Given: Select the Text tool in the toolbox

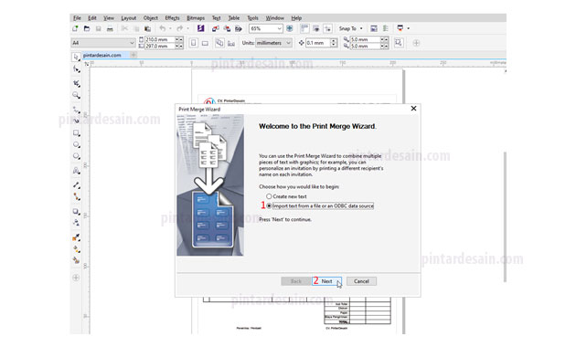Looking at the screenshot, I should [76, 171].
